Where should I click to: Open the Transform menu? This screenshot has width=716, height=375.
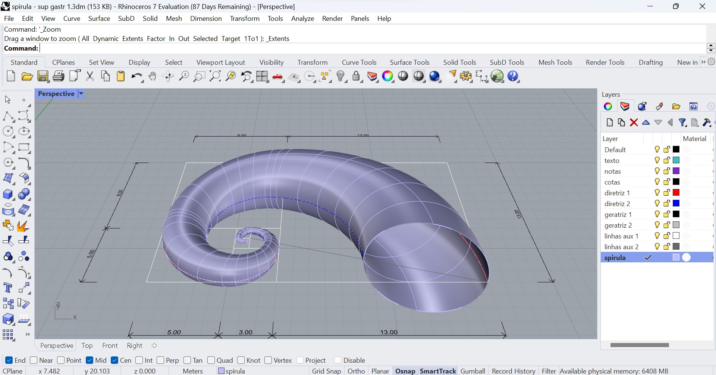click(245, 19)
